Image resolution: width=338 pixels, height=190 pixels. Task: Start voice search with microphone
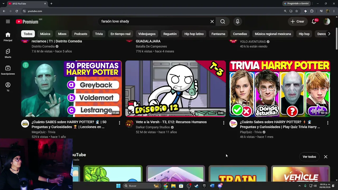click(237, 21)
